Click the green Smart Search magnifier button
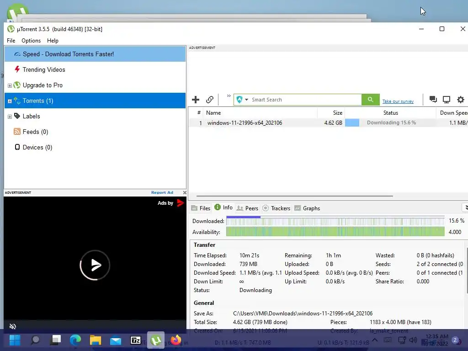468x351 pixels. point(370,100)
